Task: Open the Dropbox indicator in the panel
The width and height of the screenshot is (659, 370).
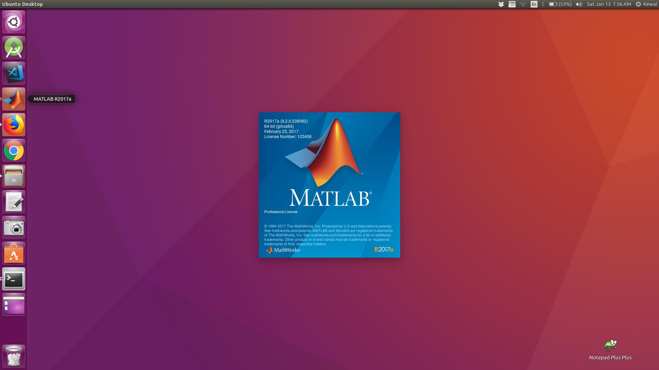Action: pos(501,4)
